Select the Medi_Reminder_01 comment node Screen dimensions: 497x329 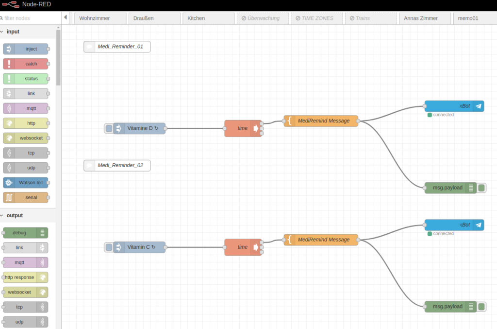pyautogui.click(x=117, y=47)
